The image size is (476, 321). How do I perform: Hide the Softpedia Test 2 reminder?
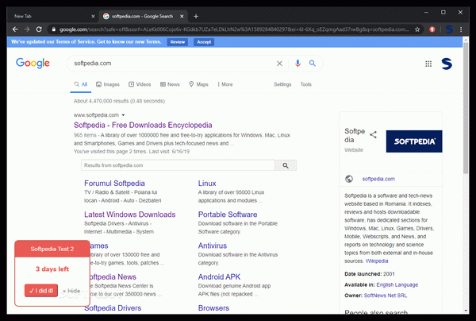click(71, 291)
